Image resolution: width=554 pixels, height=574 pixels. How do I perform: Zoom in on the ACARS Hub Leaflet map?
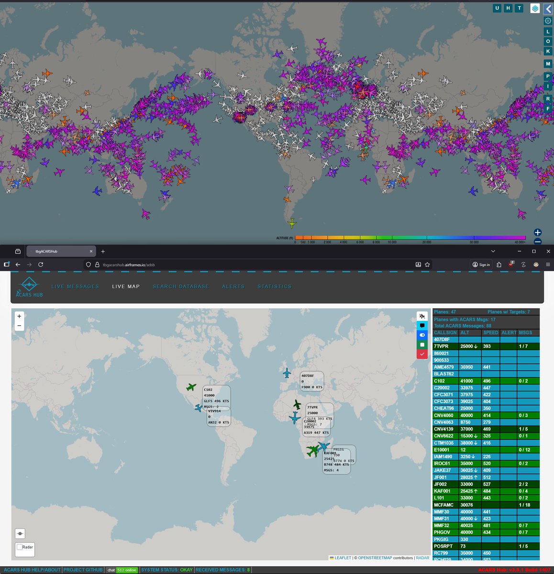19,316
